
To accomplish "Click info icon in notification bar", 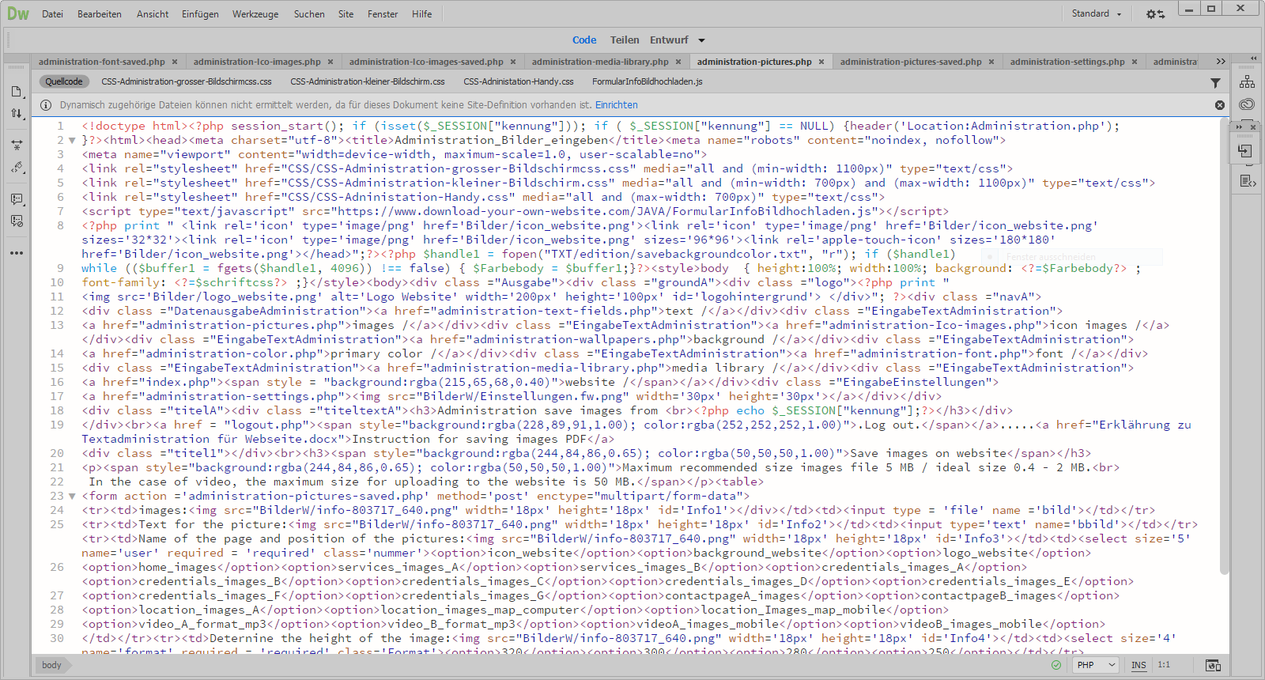I will pyautogui.click(x=45, y=105).
